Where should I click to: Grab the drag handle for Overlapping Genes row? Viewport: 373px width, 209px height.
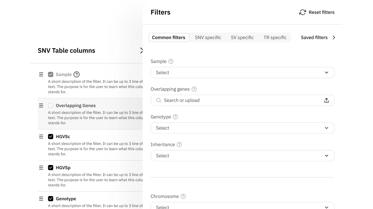point(41,105)
